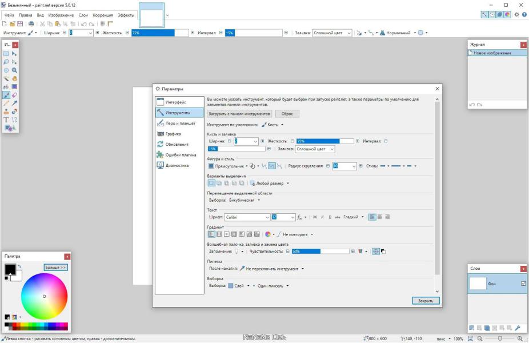
Task: Click the image thumbnail tab at top
Action: [x=152, y=15]
